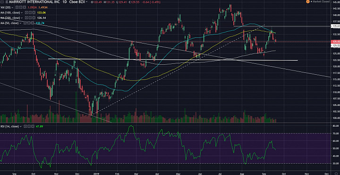The image size is (340, 175).
Task: Collapse the chart legend box icon
Action: [x=2, y=2]
